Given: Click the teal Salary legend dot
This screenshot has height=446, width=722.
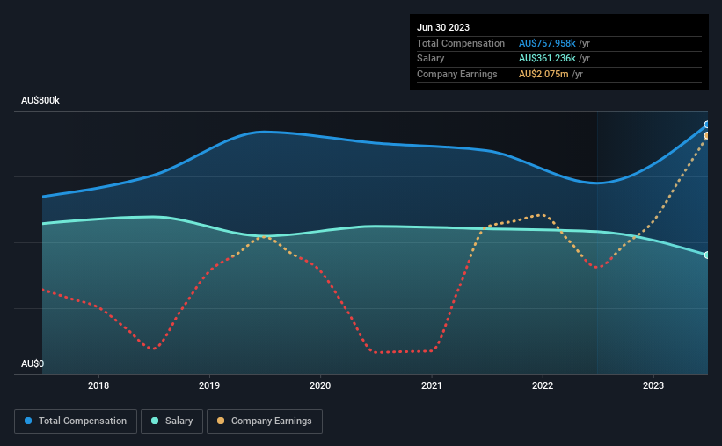Looking at the screenshot, I should click(x=155, y=421).
